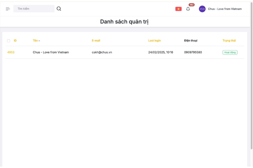This screenshot has height=168, width=253.
Task: Open Chus - Love from Vietnam account menu
Action: [225, 9]
